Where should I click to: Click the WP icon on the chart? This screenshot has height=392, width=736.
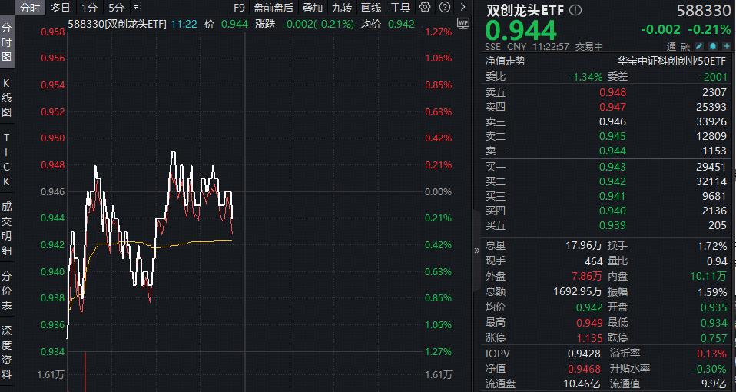pyautogui.click(x=462, y=23)
